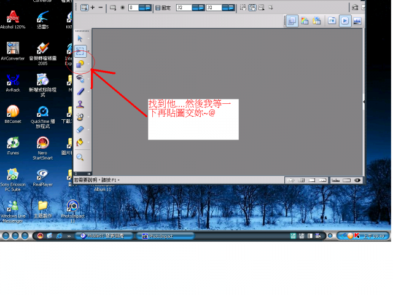Screen dimensions: 393x295
Task: Click the highlighted hand selection icon
Action: [252, 7]
